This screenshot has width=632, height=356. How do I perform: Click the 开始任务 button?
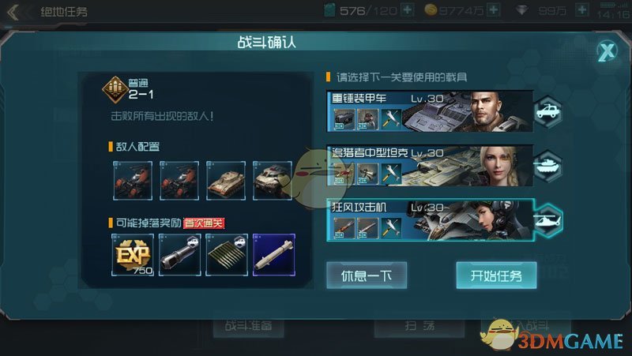(496, 275)
